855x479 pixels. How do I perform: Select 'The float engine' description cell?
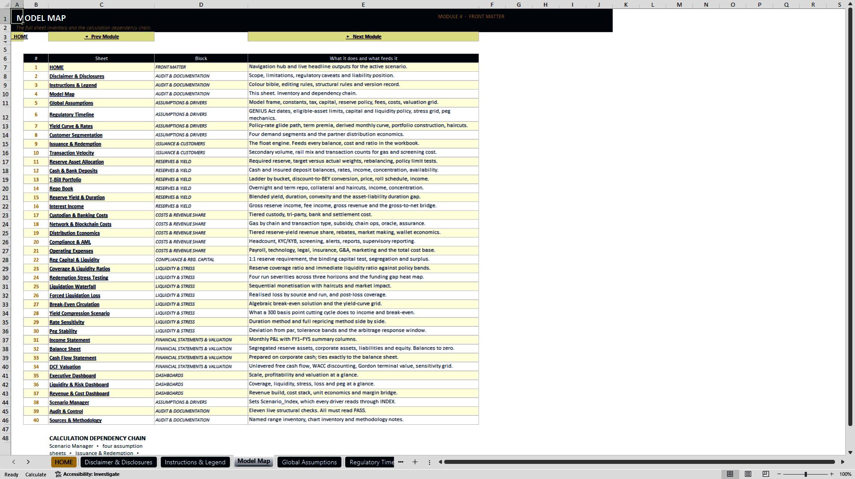363,143
